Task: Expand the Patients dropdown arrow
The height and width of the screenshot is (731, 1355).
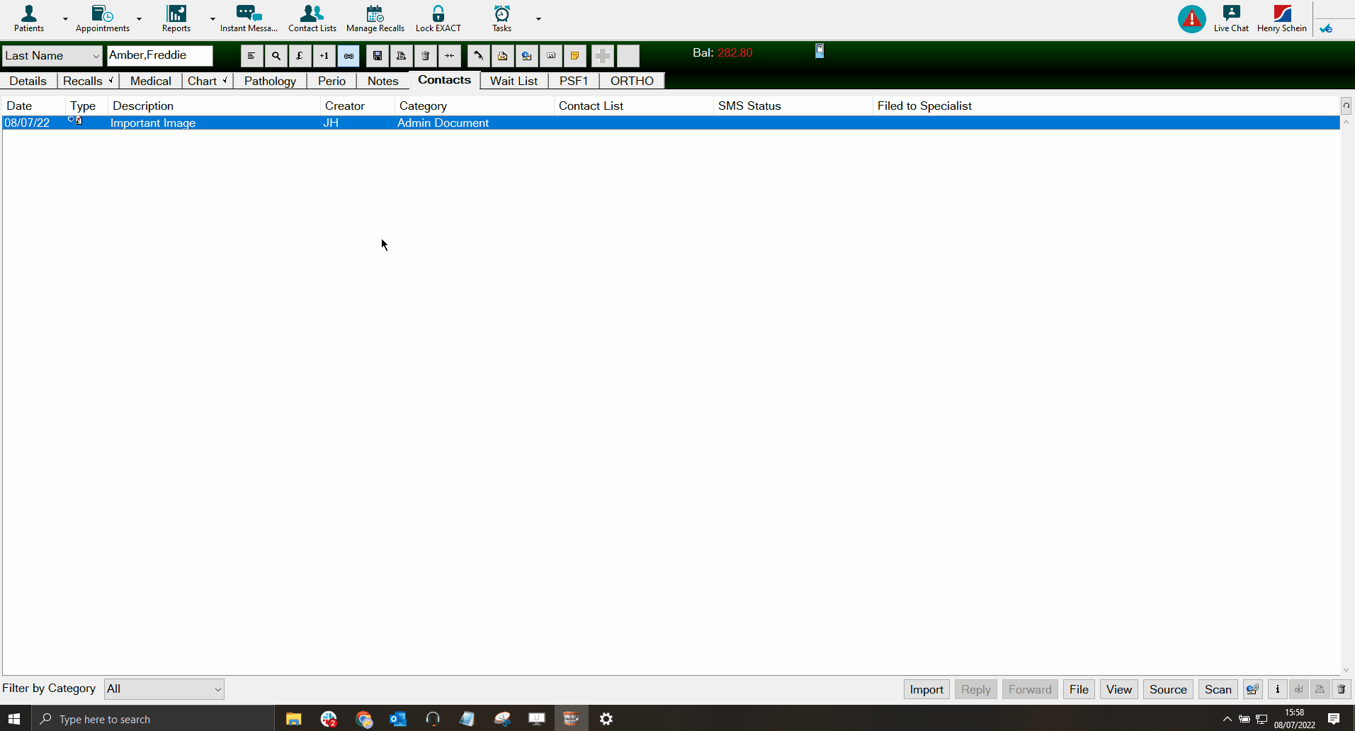Action: pyautogui.click(x=65, y=19)
